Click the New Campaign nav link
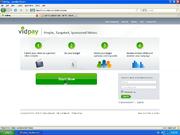 pyautogui.click(x=112, y=22)
